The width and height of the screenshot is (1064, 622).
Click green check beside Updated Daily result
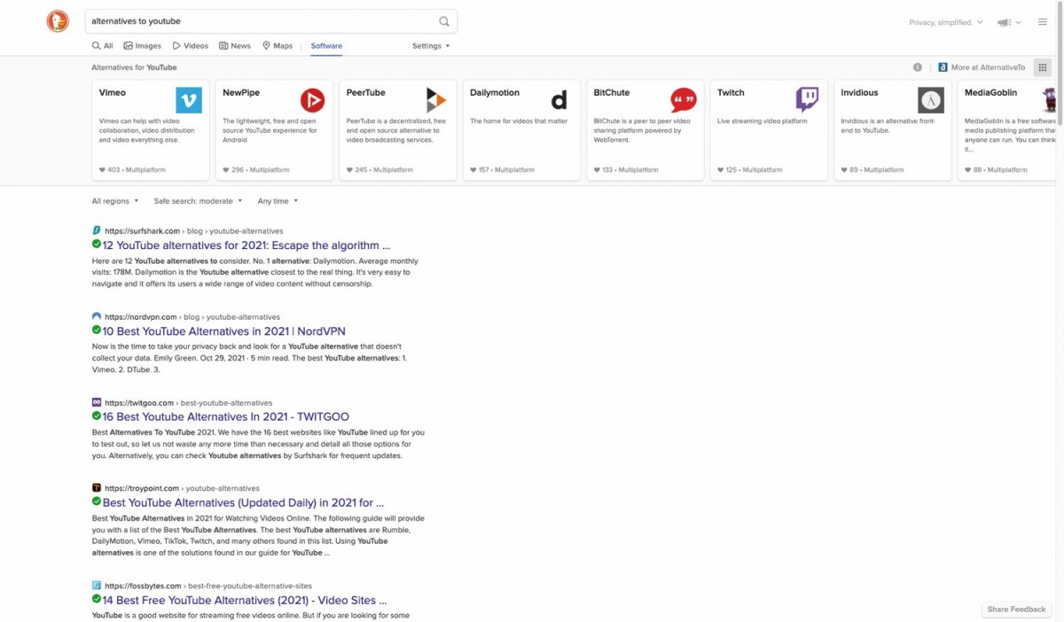click(x=97, y=502)
